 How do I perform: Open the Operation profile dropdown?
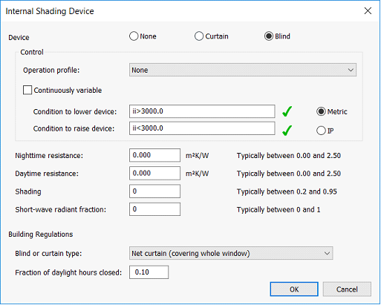[x=243, y=70]
